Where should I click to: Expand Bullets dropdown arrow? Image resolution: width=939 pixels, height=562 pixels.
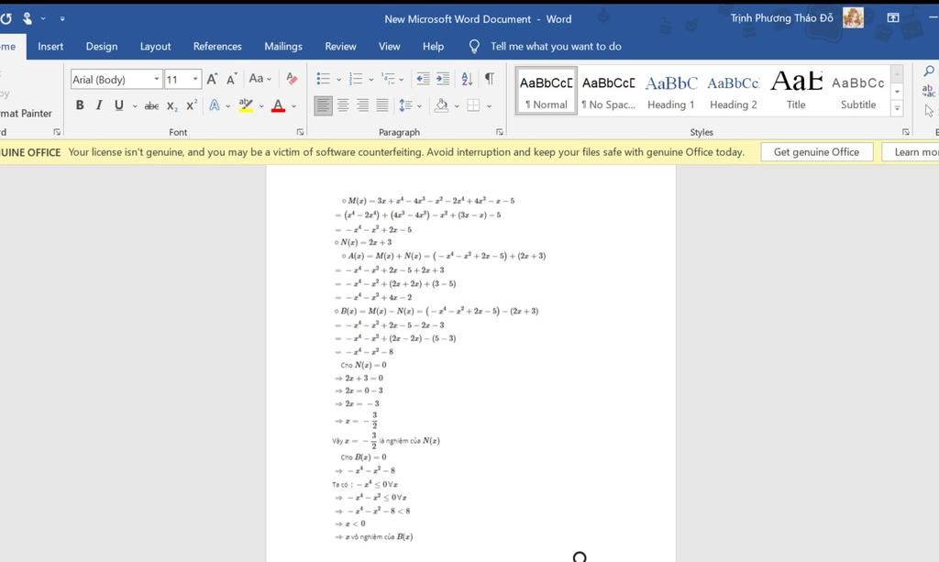(x=339, y=79)
